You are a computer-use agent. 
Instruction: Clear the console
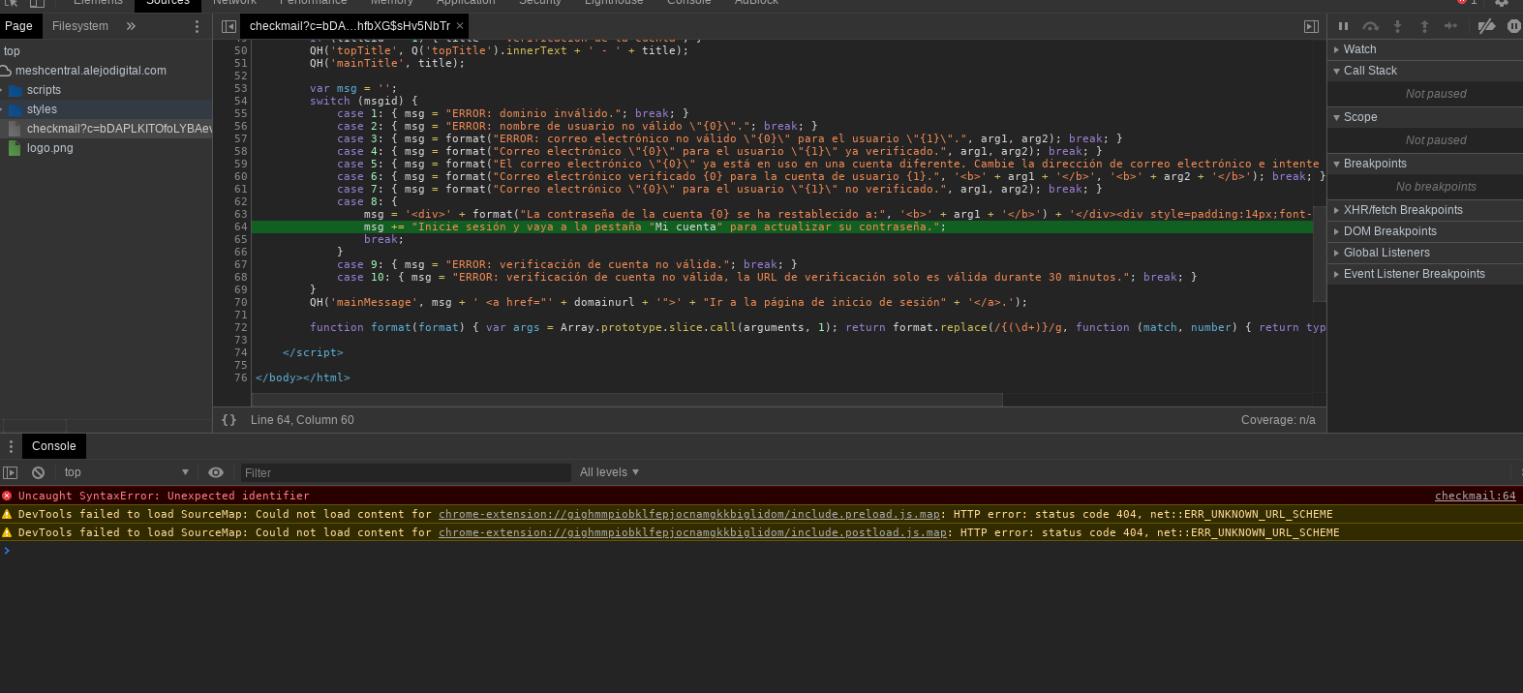(x=38, y=472)
